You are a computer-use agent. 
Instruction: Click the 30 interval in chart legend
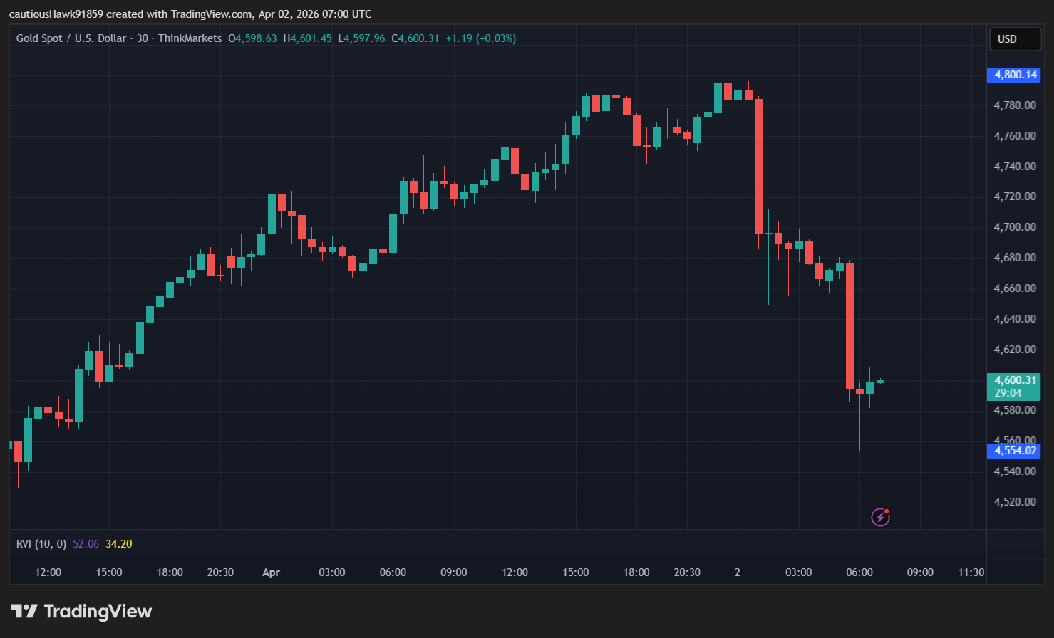(x=143, y=38)
